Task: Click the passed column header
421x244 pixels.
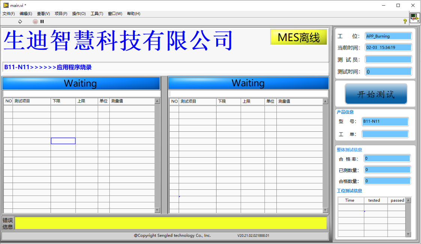Action: pos(397,200)
